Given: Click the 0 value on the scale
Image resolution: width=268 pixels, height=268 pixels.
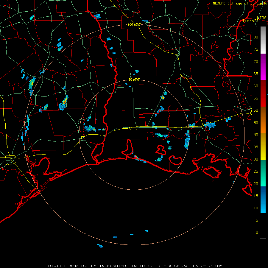Looking at the screenshot, I should coord(257,233).
